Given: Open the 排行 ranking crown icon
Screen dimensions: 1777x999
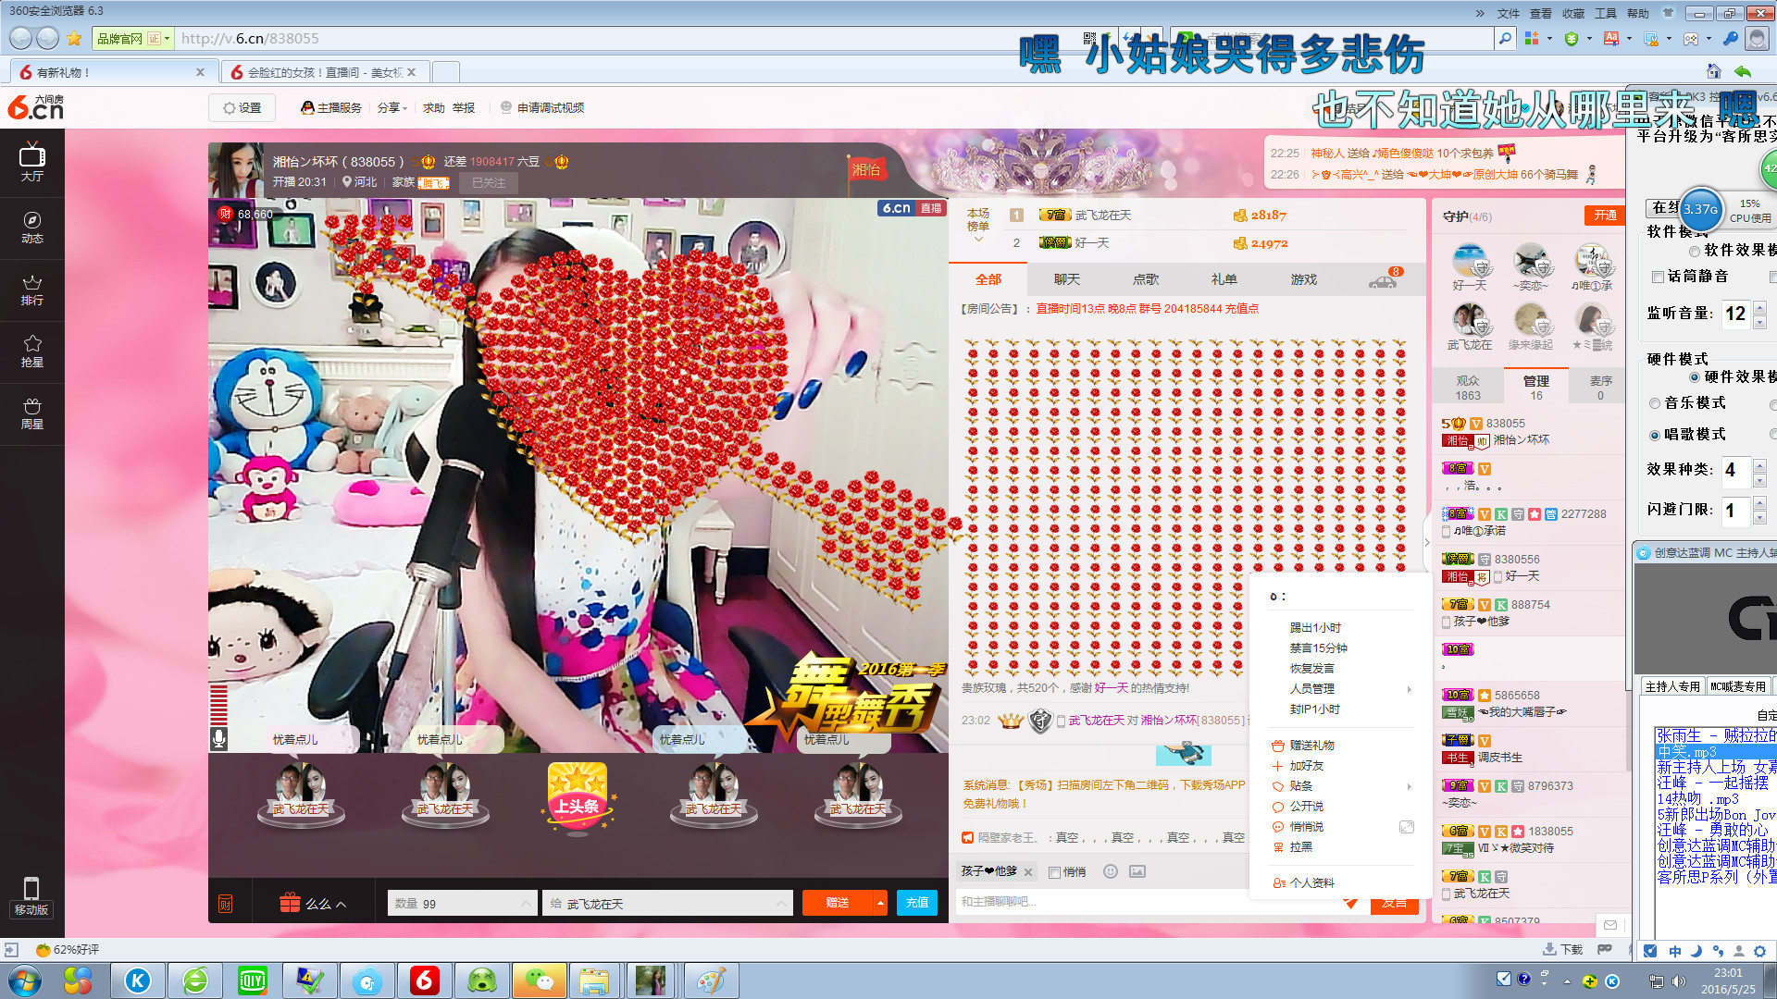Looking at the screenshot, I should 32,290.
